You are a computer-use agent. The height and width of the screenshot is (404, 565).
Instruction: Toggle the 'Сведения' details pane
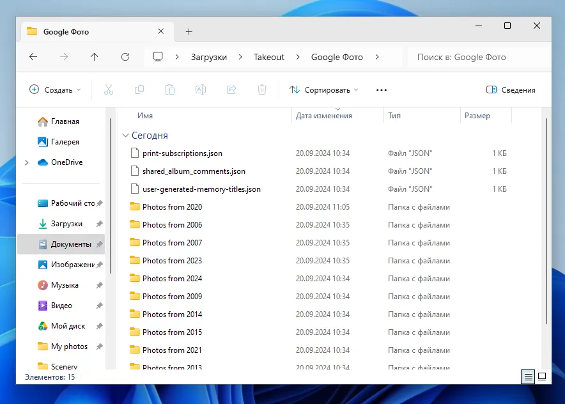click(x=511, y=90)
